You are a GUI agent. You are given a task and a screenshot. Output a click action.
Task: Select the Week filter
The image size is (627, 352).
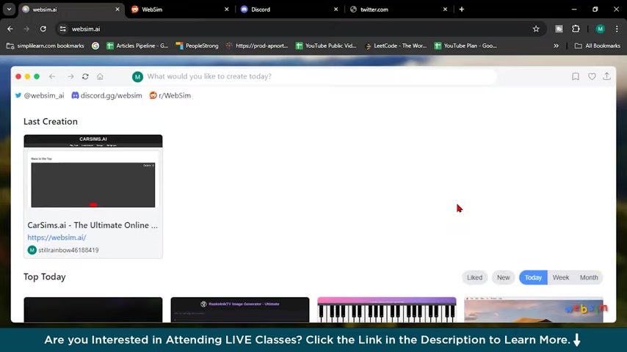pyautogui.click(x=561, y=277)
